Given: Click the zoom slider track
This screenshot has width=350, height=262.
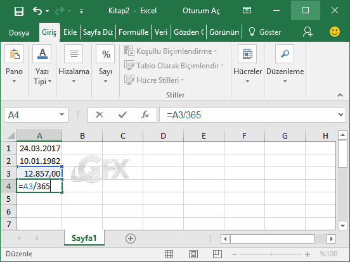Looking at the screenshot, I should 271,254.
